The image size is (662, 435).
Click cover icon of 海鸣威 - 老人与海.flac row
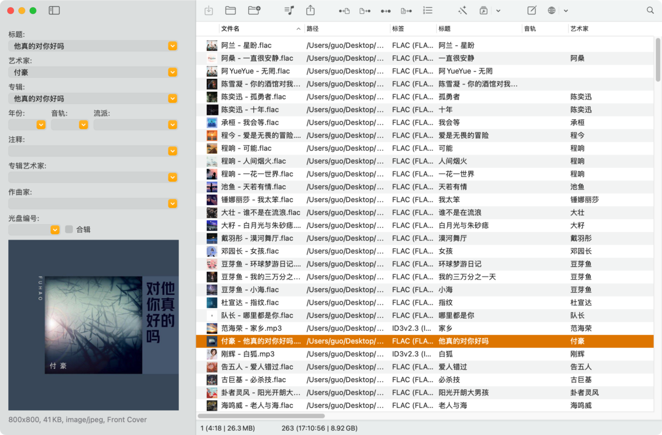(x=212, y=405)
